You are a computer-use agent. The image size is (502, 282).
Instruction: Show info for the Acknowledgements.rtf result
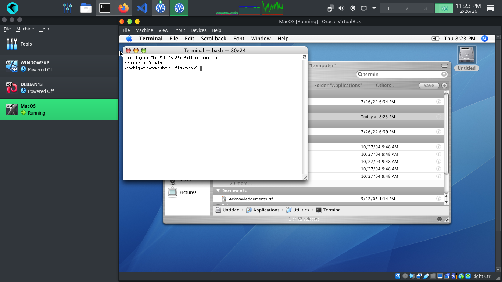[438, 199]
